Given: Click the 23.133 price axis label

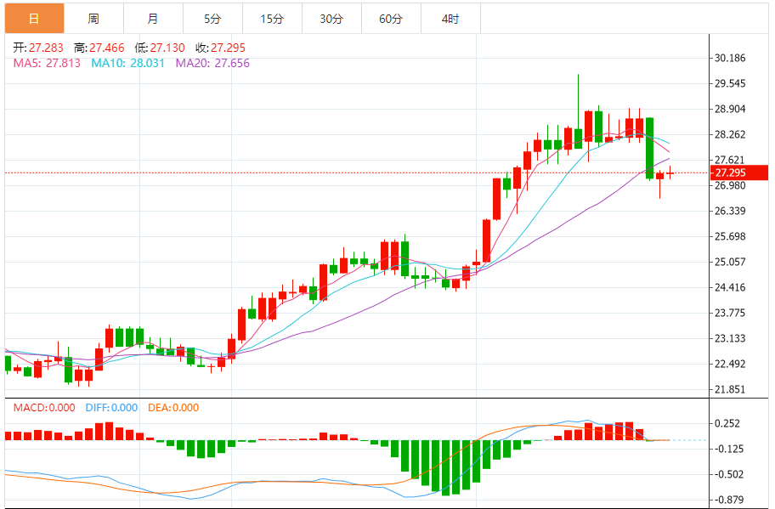Looking at the screenshot, I should (730, 338).
